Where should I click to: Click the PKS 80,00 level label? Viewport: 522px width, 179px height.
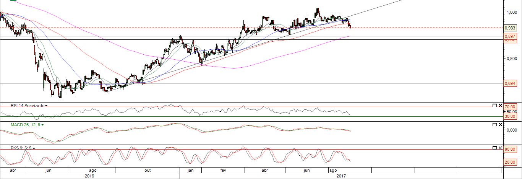pyautogui.click(x=510, y=150)
